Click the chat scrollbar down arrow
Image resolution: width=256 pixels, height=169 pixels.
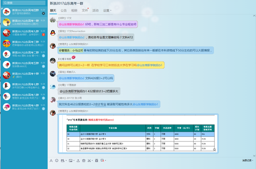click(x=254, y=156)
